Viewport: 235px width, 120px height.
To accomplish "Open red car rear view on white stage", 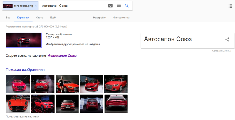I will (91, 104).
